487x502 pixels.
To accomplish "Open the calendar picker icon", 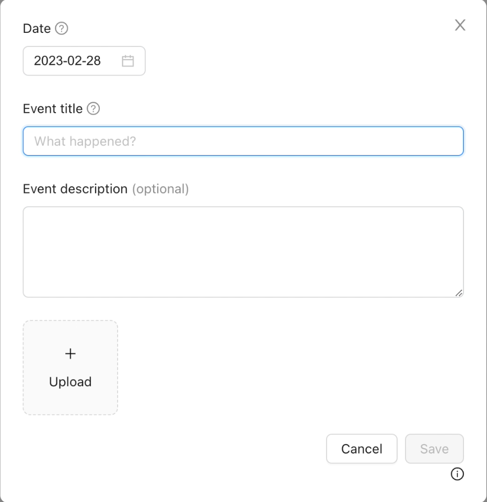I will coord(128,61).
